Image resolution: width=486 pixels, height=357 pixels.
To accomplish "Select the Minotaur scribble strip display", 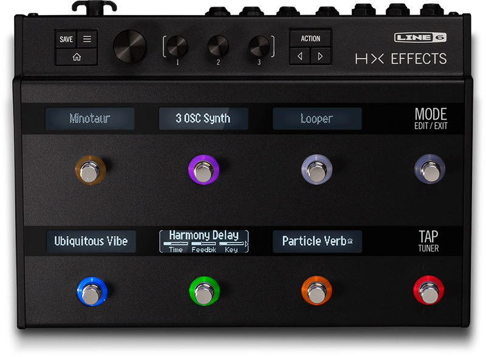I will tap(89, 119).
